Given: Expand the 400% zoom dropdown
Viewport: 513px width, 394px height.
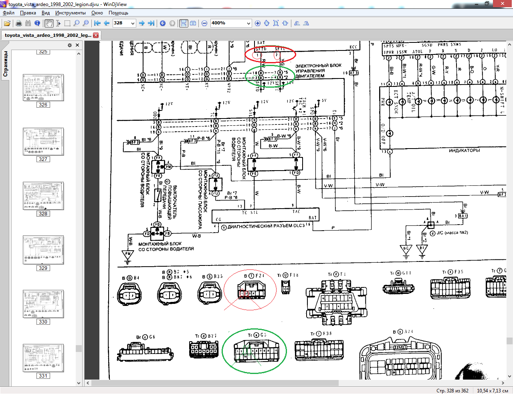Looking at the screenshot, I should [x=248, y=23].
